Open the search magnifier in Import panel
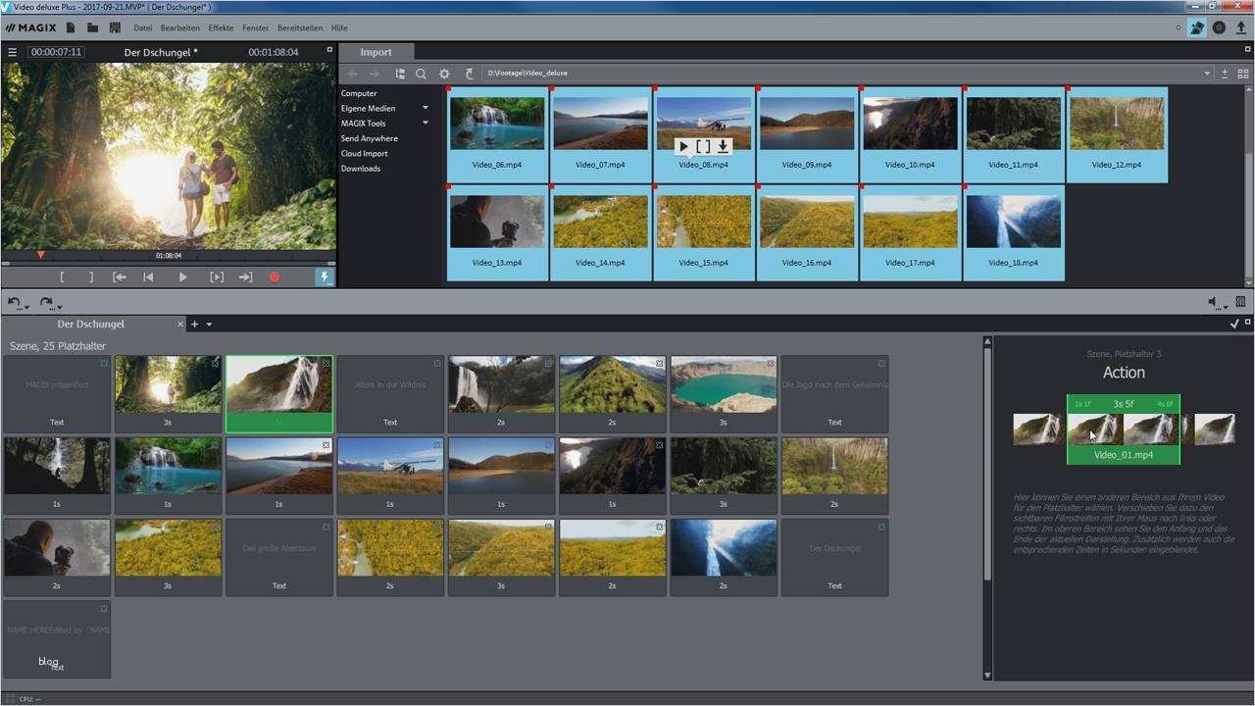The width and height of the screenshot is (1255, 706). [421, 74]
